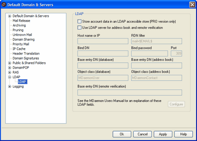Select the IP Cache item
Viewport: 197px width, 141px height.
[x=19, y=49]
